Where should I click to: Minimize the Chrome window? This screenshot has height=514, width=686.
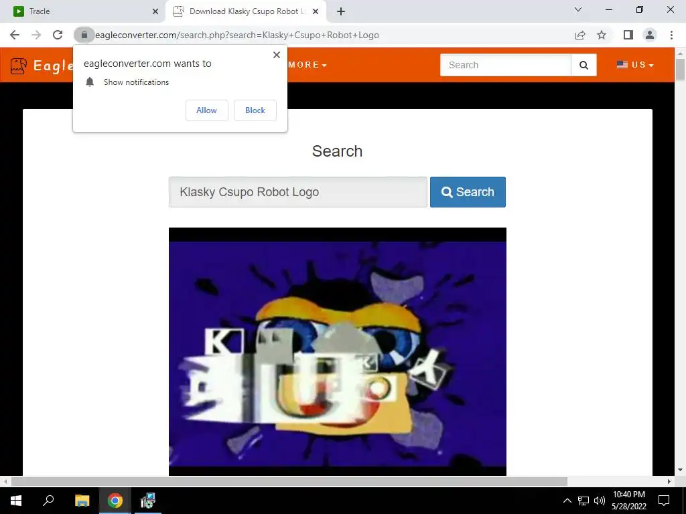point(608,9)
